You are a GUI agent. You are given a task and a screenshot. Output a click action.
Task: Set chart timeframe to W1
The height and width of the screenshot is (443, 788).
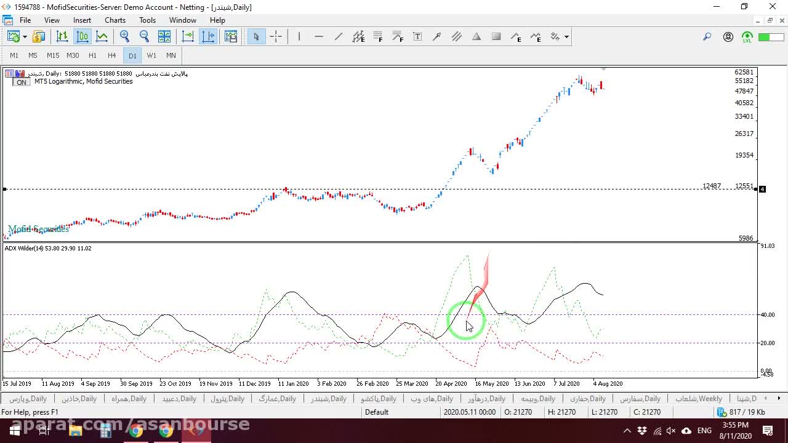coord(151,55)
